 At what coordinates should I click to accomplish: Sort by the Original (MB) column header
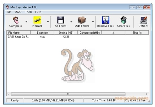point(66,32)
